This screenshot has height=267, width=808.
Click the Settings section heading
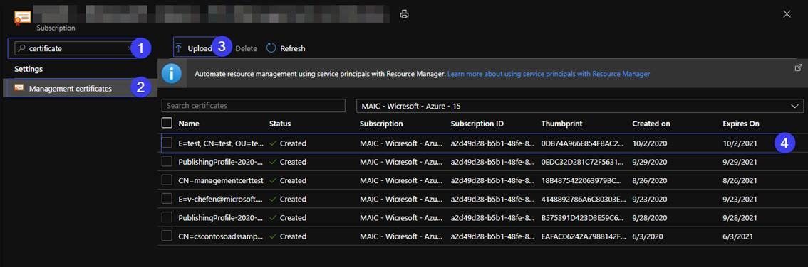[29, 68]
